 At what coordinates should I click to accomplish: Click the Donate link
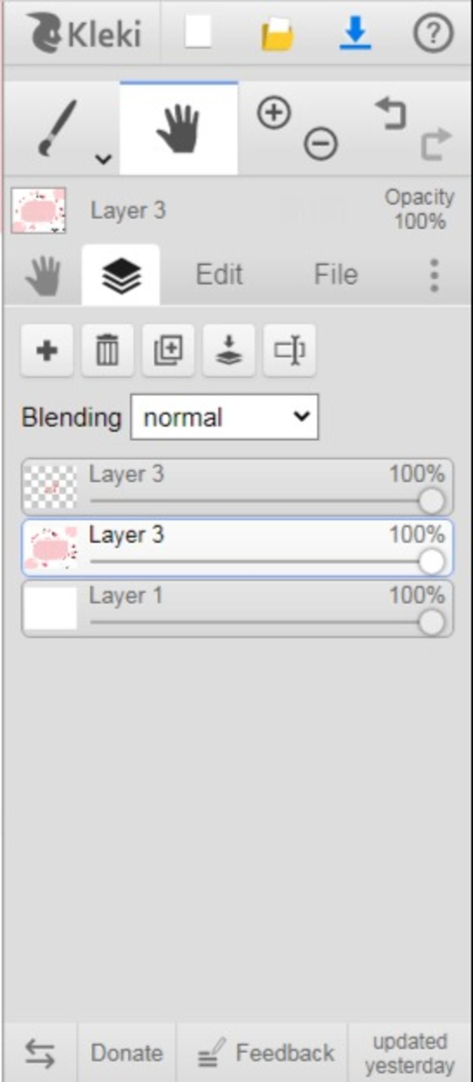pyautogui.click(x=127, y=1052)
